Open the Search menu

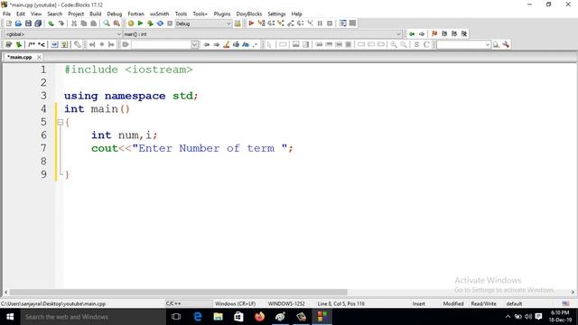(x=54, y=14)
